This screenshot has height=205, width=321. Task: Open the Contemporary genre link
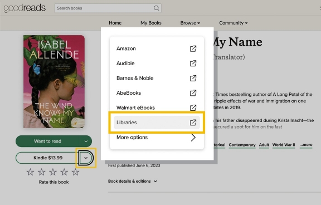[242, 145]
